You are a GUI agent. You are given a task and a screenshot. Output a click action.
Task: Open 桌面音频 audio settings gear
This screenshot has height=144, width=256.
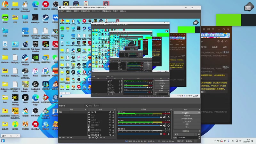169,125
